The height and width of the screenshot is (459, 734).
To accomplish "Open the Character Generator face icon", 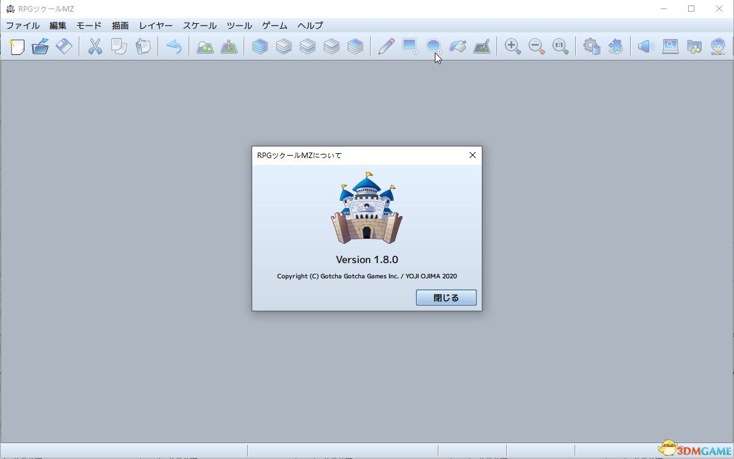I will (718, 46).
